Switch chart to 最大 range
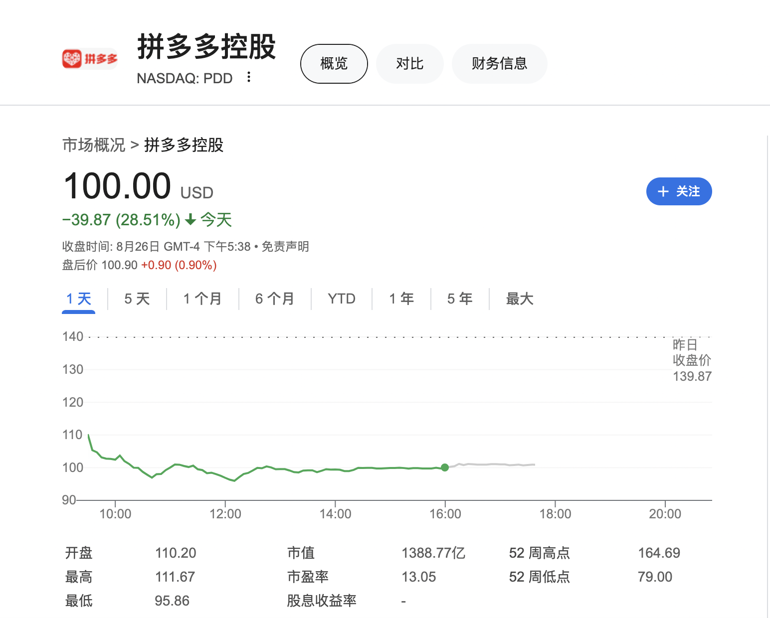770x618 pixels. point(520,299)
